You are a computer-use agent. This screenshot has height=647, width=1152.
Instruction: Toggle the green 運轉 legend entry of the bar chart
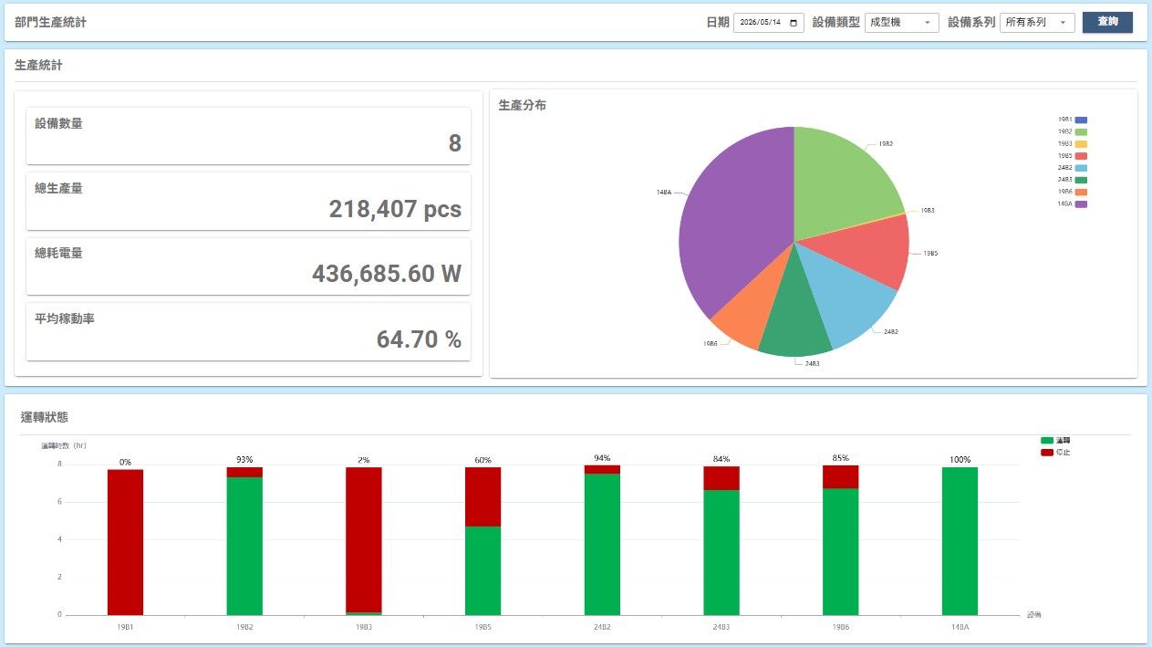tap(1055, 441)
